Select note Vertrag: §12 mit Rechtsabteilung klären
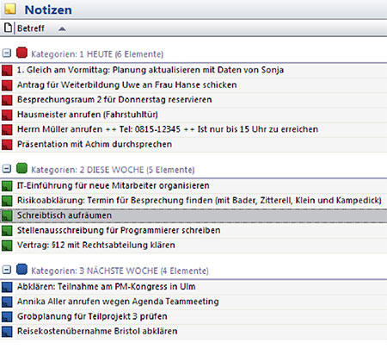387x349 pixels. [x=193, y=245]
